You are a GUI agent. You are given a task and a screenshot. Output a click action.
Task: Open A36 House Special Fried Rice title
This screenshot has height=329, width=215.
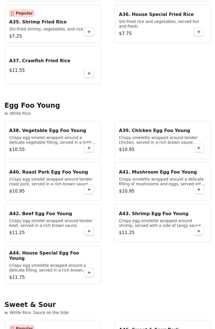click(x=156, y=14)
